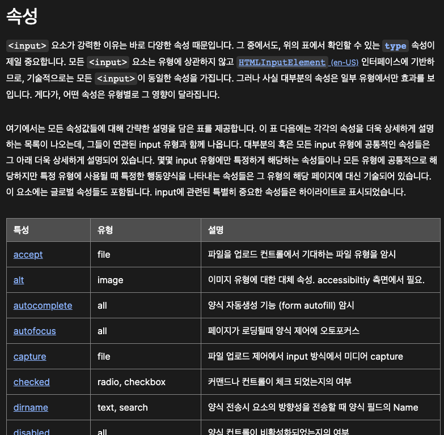Screen dimensions: 444x435
Task: Click the paragraph starting '여기에서는 모든 속성값들에'
Action: [222, 160]
